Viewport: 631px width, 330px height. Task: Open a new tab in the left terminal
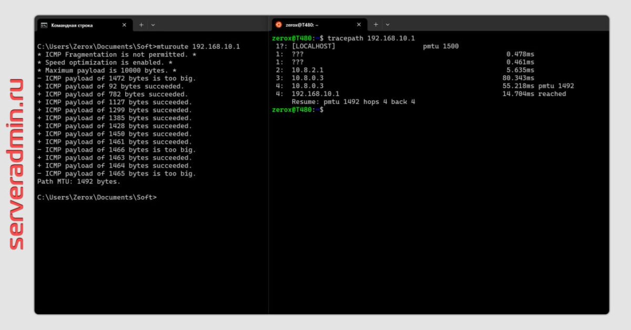tap(141, 25)
